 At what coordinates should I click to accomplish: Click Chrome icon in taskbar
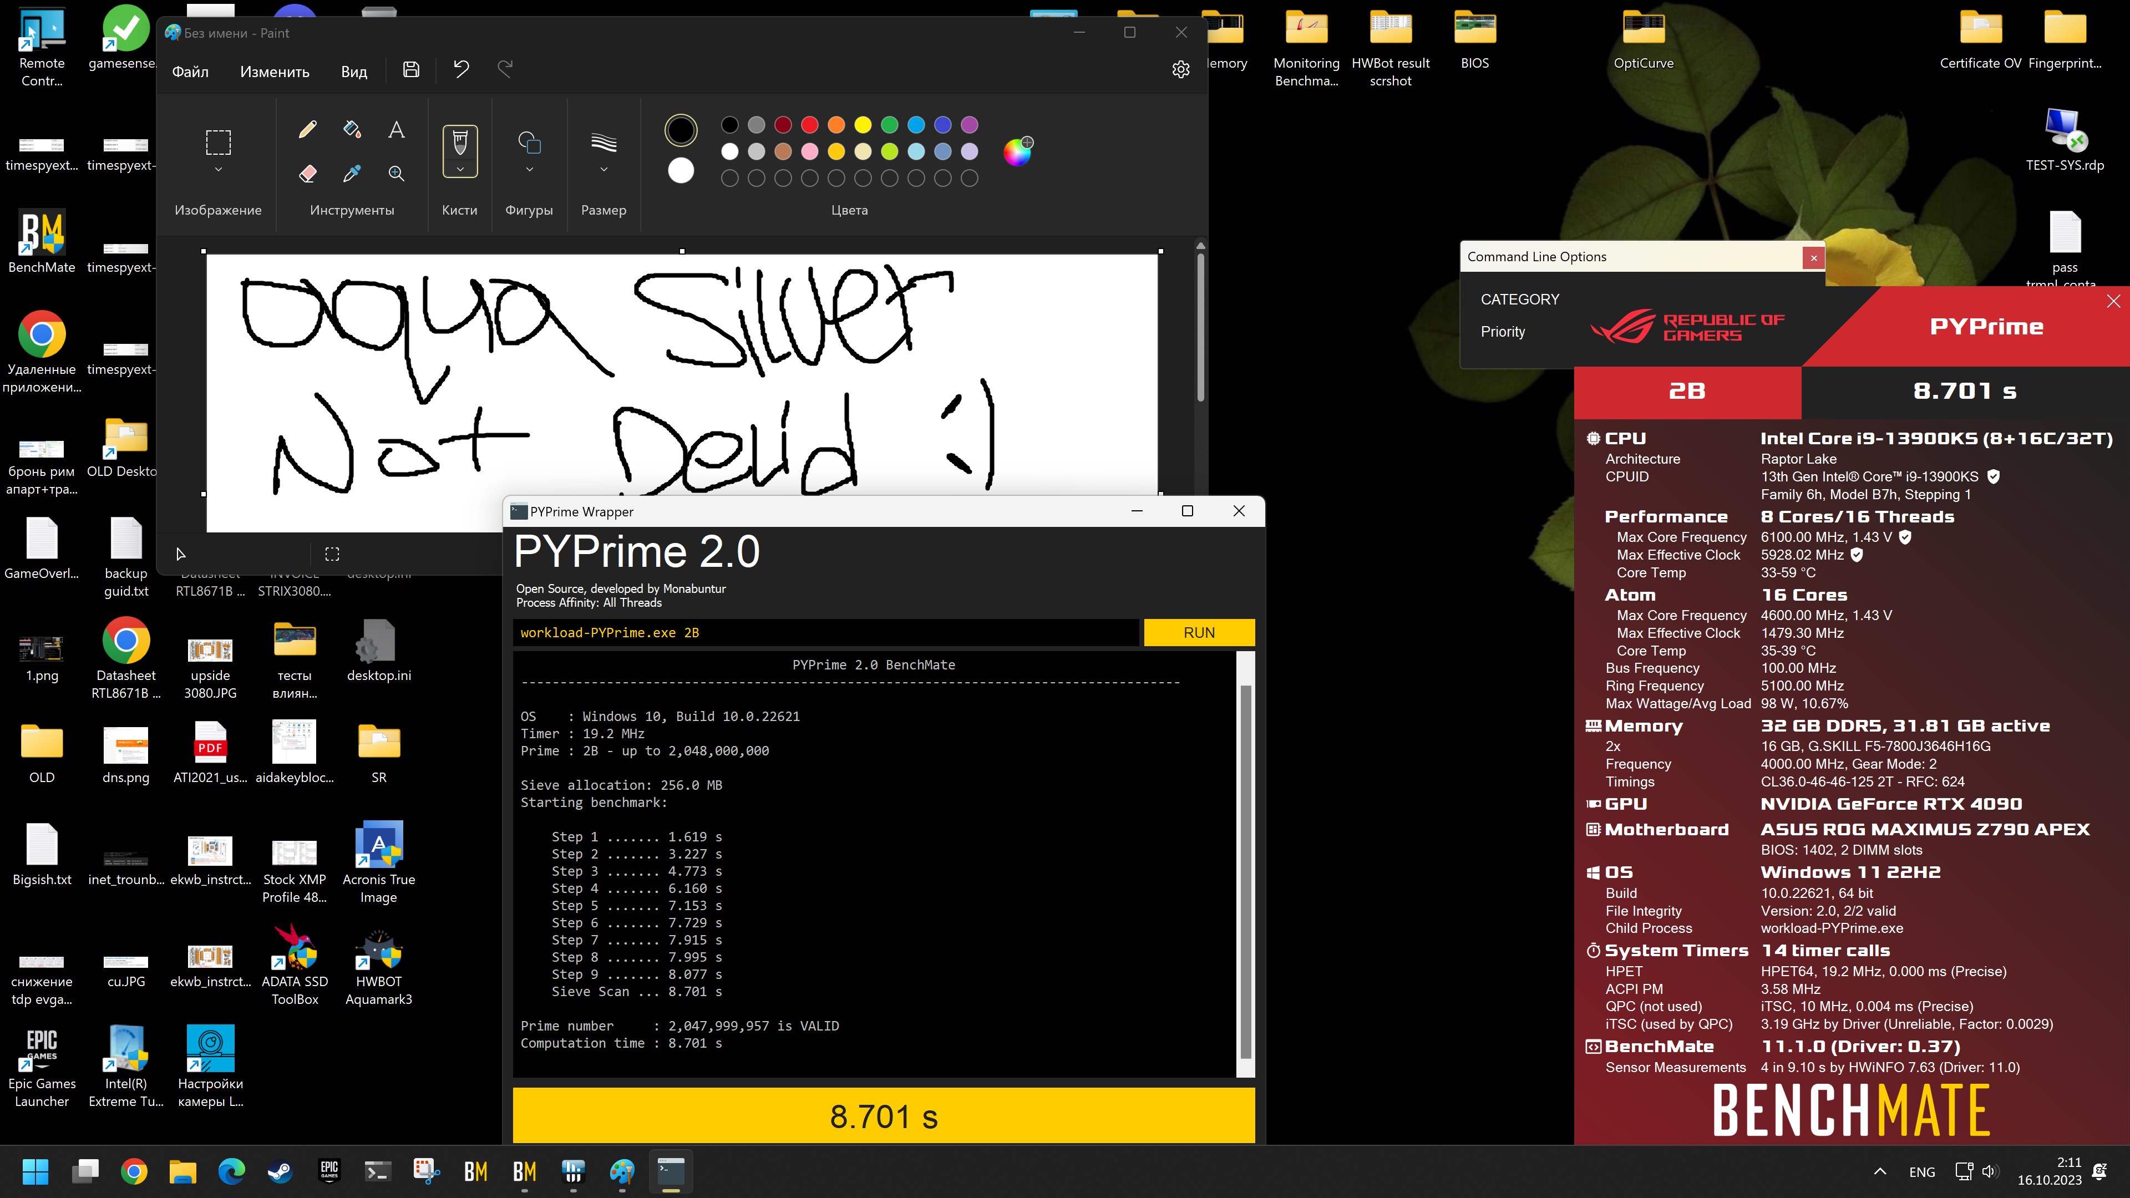coord(134,1171)
